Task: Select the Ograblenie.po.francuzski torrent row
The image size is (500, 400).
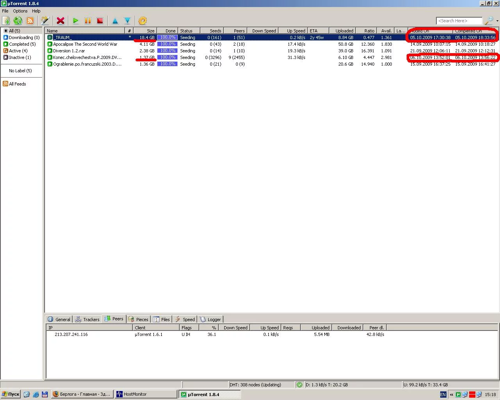Action: click(x=272, y=64)
